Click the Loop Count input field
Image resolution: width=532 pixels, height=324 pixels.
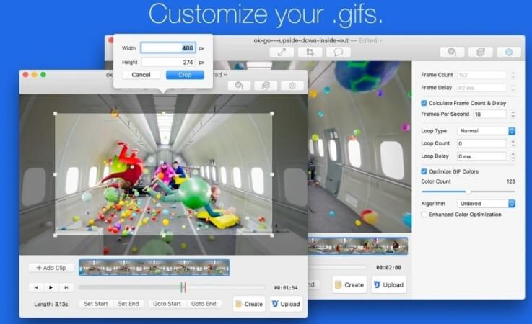tap(481, 143)
